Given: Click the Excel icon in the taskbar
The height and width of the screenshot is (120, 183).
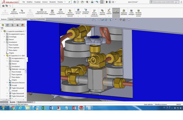Looking at the screenshot, I should tap(43, 108).
